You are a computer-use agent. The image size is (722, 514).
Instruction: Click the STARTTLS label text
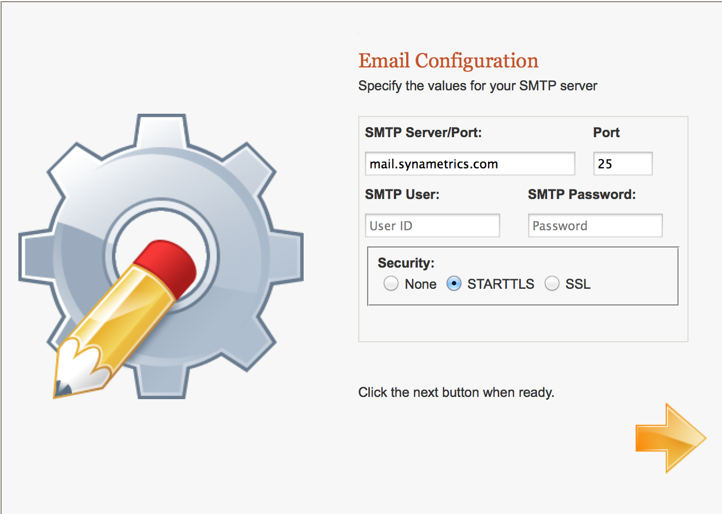pos(501,284)
